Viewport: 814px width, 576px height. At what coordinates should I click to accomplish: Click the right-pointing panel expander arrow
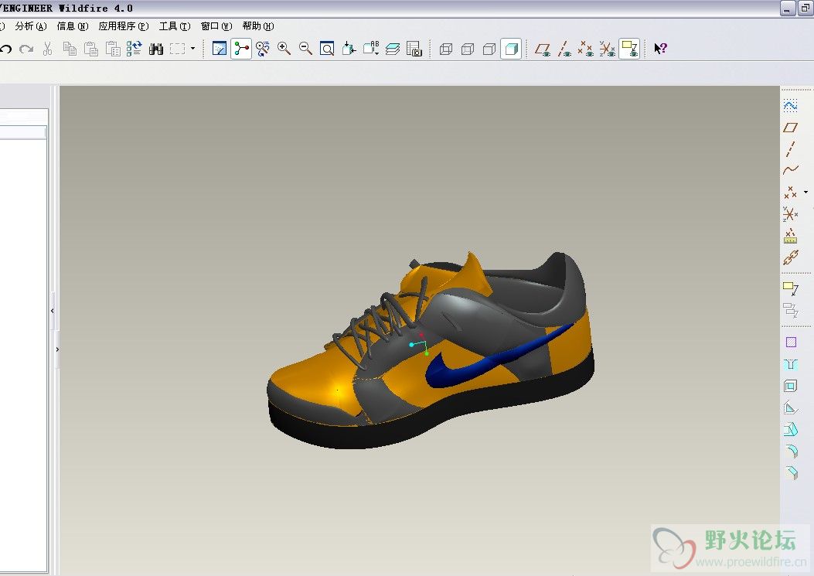pos(57,349)
